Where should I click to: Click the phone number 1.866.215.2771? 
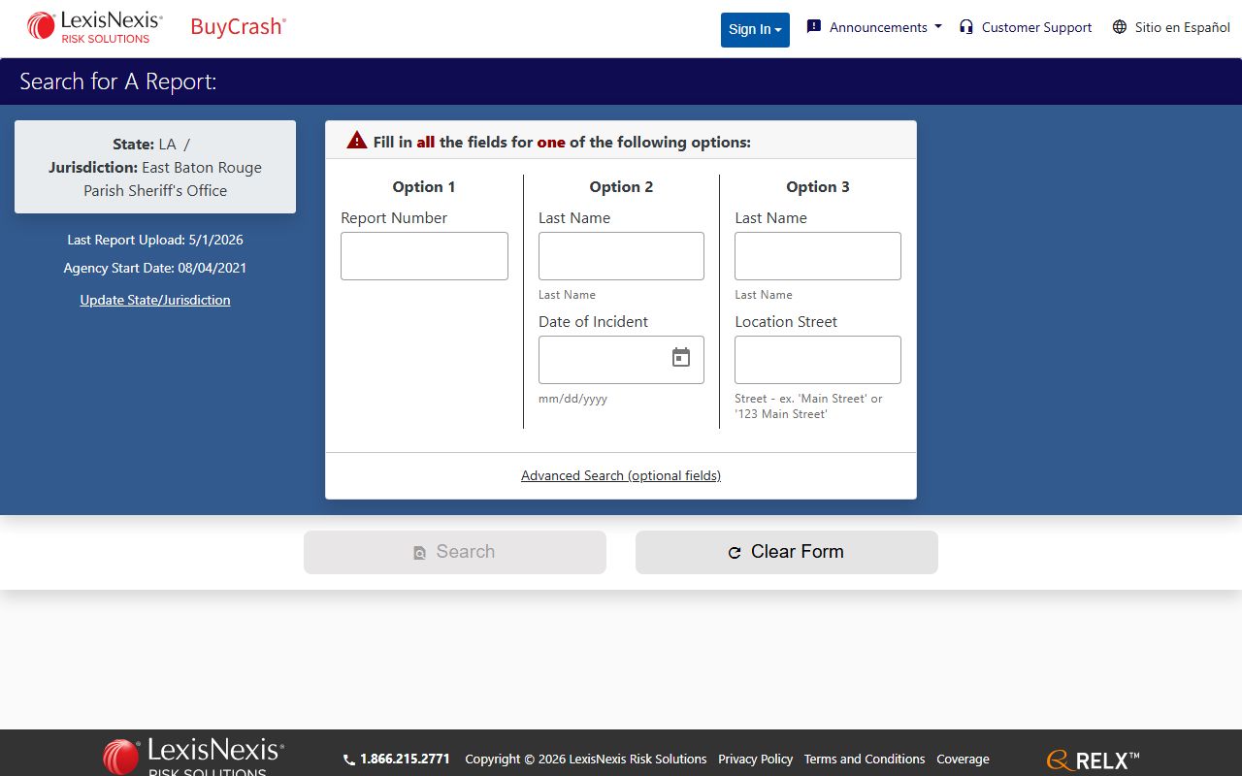405,760
